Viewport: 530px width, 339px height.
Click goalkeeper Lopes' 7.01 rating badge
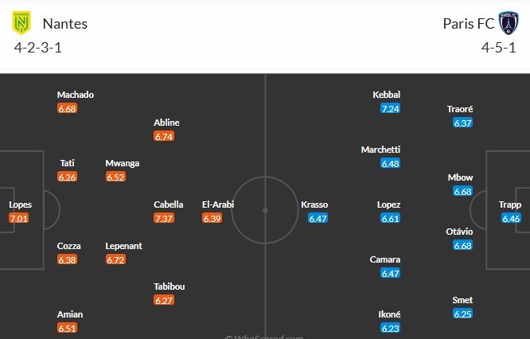[x=19, y=218]
